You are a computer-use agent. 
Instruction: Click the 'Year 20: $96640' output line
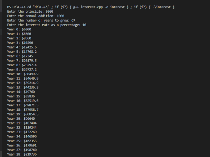tap(21, 119)
